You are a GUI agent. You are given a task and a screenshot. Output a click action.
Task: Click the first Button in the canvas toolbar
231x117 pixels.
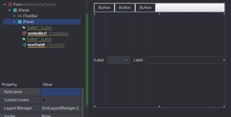click(104, 8)
